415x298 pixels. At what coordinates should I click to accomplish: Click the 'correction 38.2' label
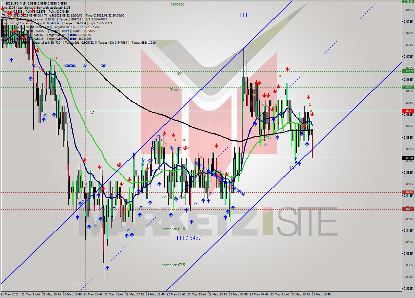tap(173, 196)
